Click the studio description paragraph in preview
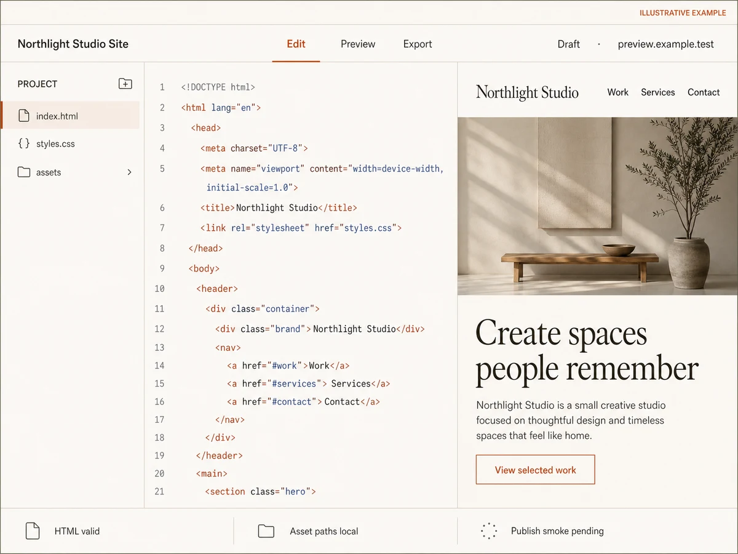Screen dimensions: 738x554 571,420
